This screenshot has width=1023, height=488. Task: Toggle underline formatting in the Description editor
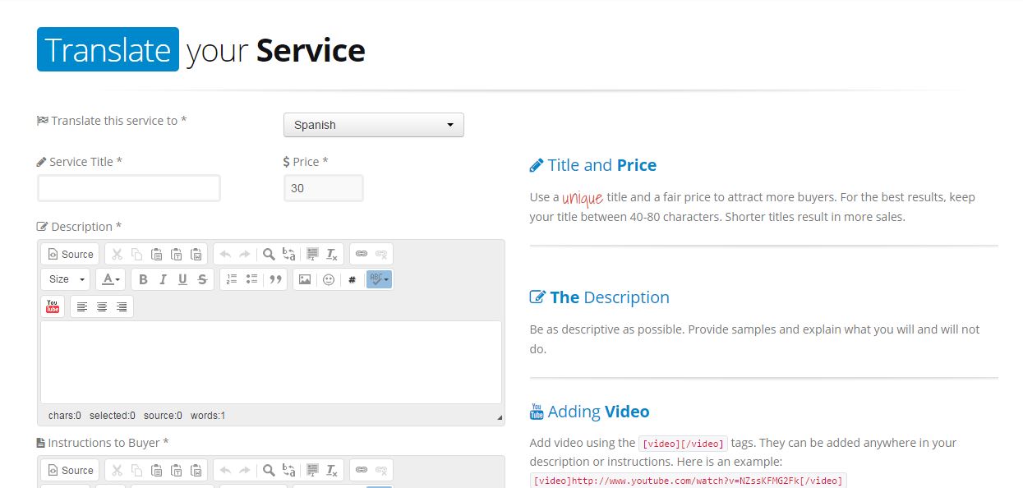pos(182,279)
